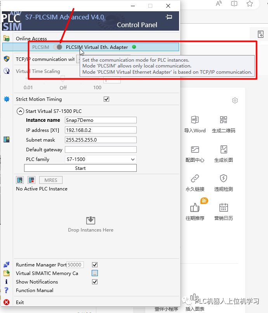Click the TCP/IP communication shield icon
This screenshot has width=268, height=313.
pyautogui.click(x=7, y=59)
